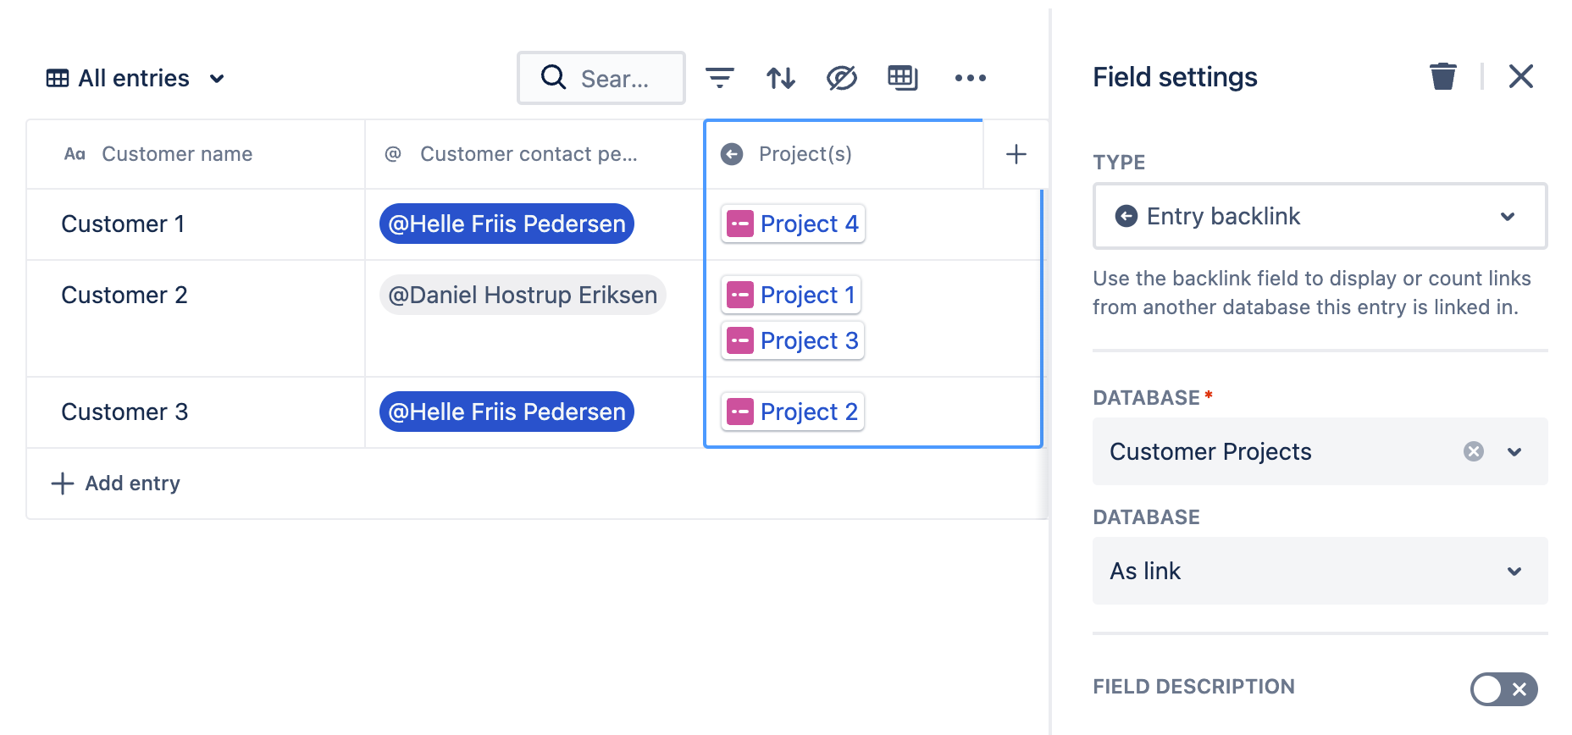Open the Project 4 link
Viewport: 1572px width, 735px height.
[794, 224]
